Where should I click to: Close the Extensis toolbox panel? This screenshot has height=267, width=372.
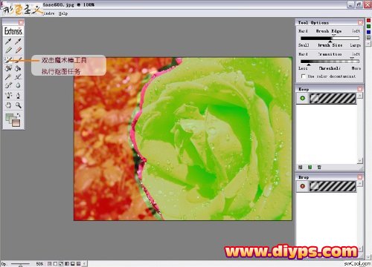coord(22,22)
